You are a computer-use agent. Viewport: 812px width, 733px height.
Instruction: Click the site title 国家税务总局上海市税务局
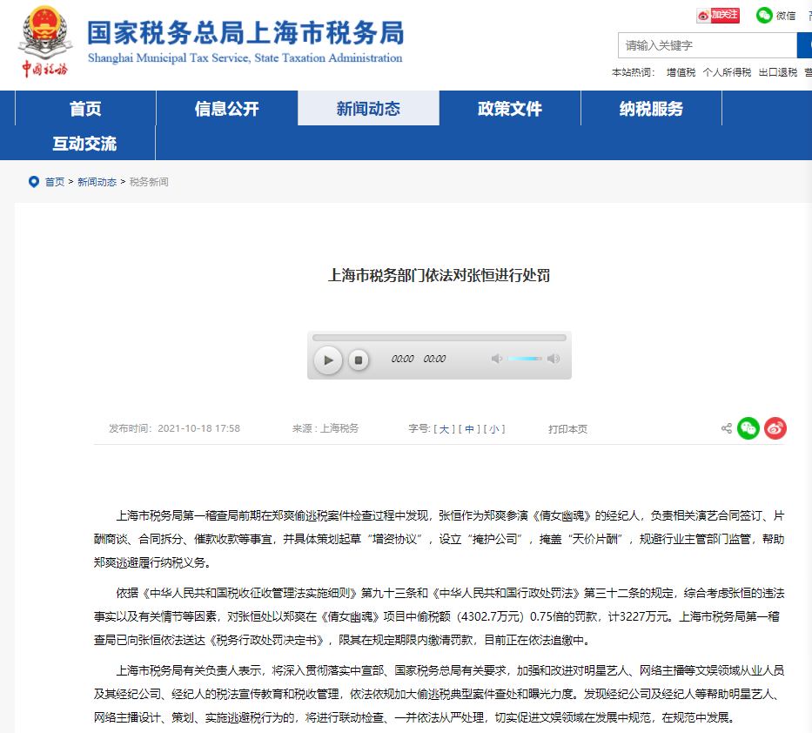pos(245,32)
